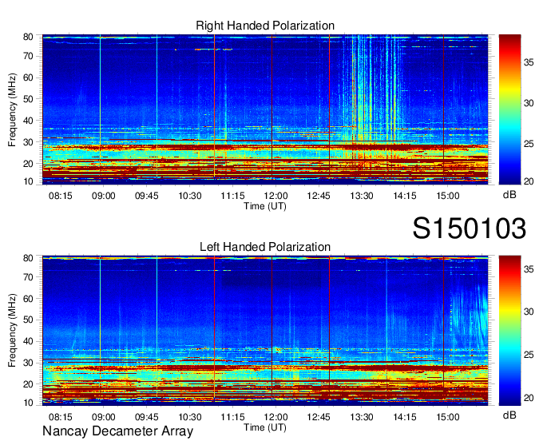Click the 13:30 tick under Left Handed plot
Screen dimensions: 543x441
tap(362, 417)
